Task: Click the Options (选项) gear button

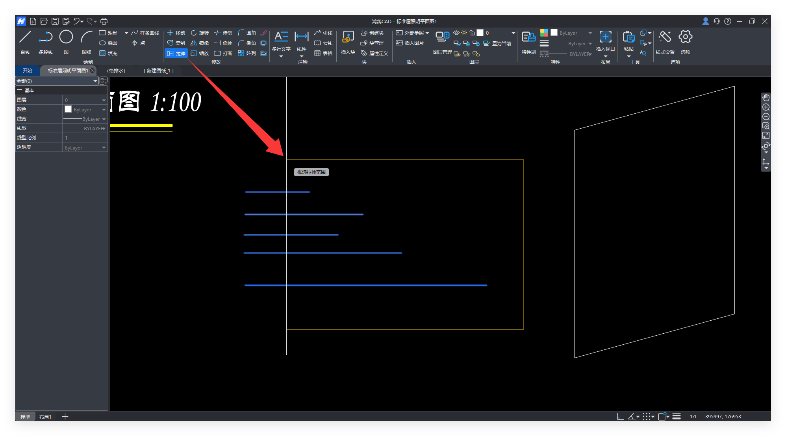Action: tap(685, 37)
